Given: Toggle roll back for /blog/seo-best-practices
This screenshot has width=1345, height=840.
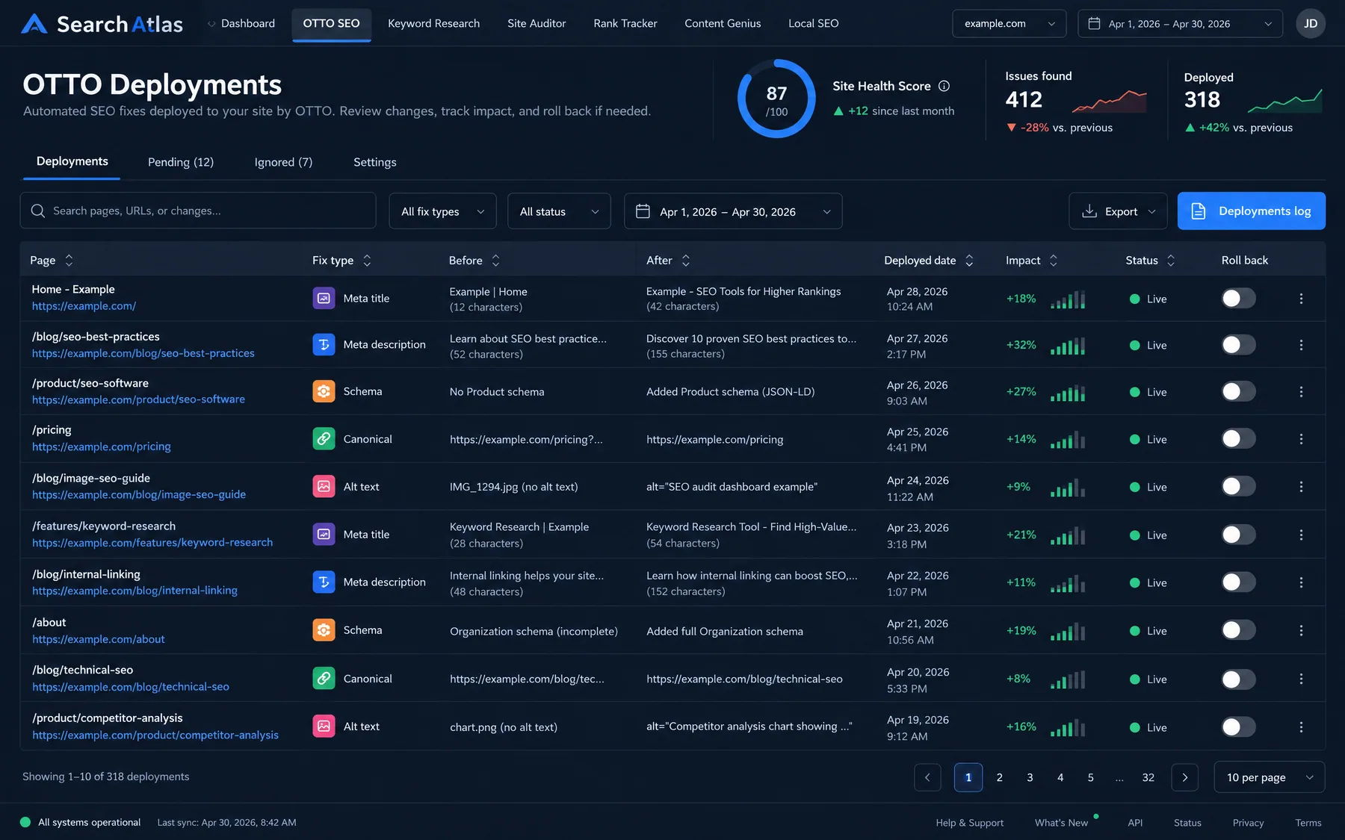Looking at the screenshot, I should pyautogui.click(x=1238, y=345).
